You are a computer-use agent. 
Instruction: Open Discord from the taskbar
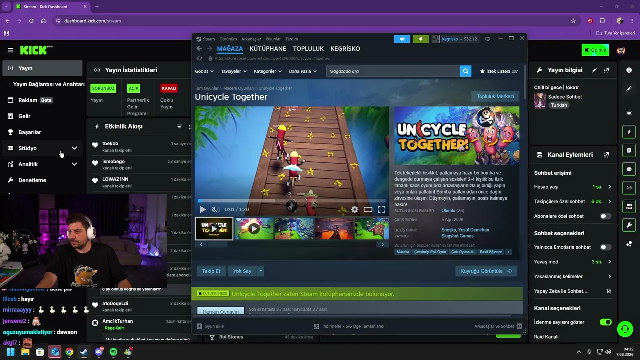[99, 352]
